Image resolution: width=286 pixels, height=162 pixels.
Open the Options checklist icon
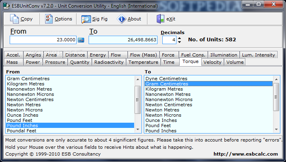click(x=49, y=19)
